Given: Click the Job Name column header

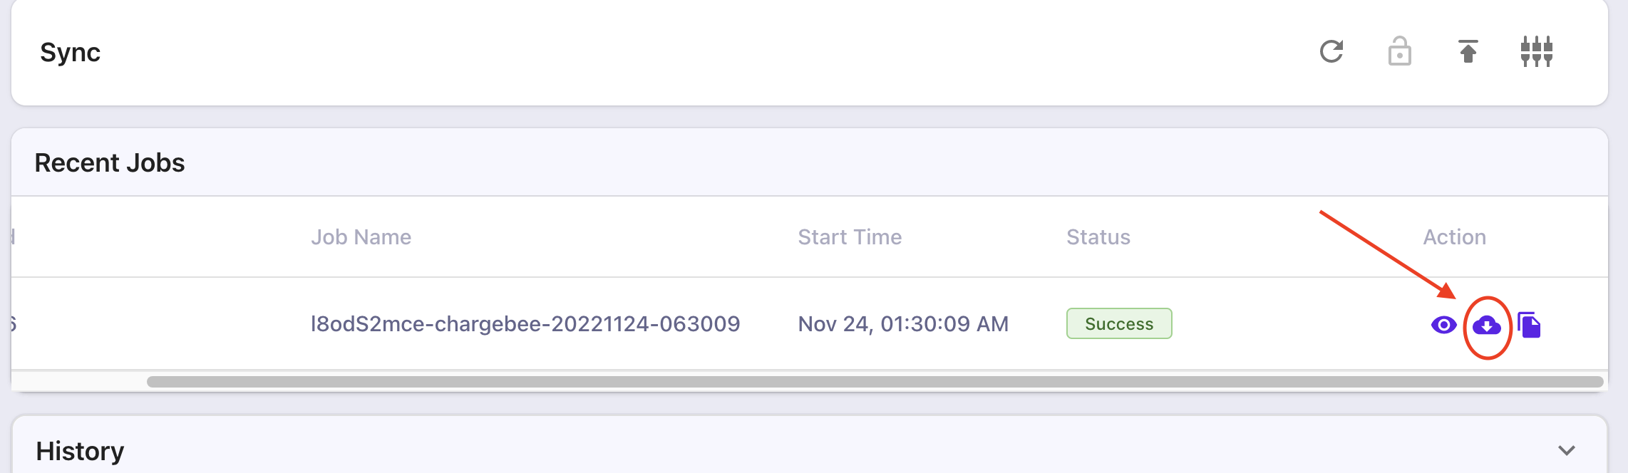Looking at the screenshot, I should tap(361, 237).
